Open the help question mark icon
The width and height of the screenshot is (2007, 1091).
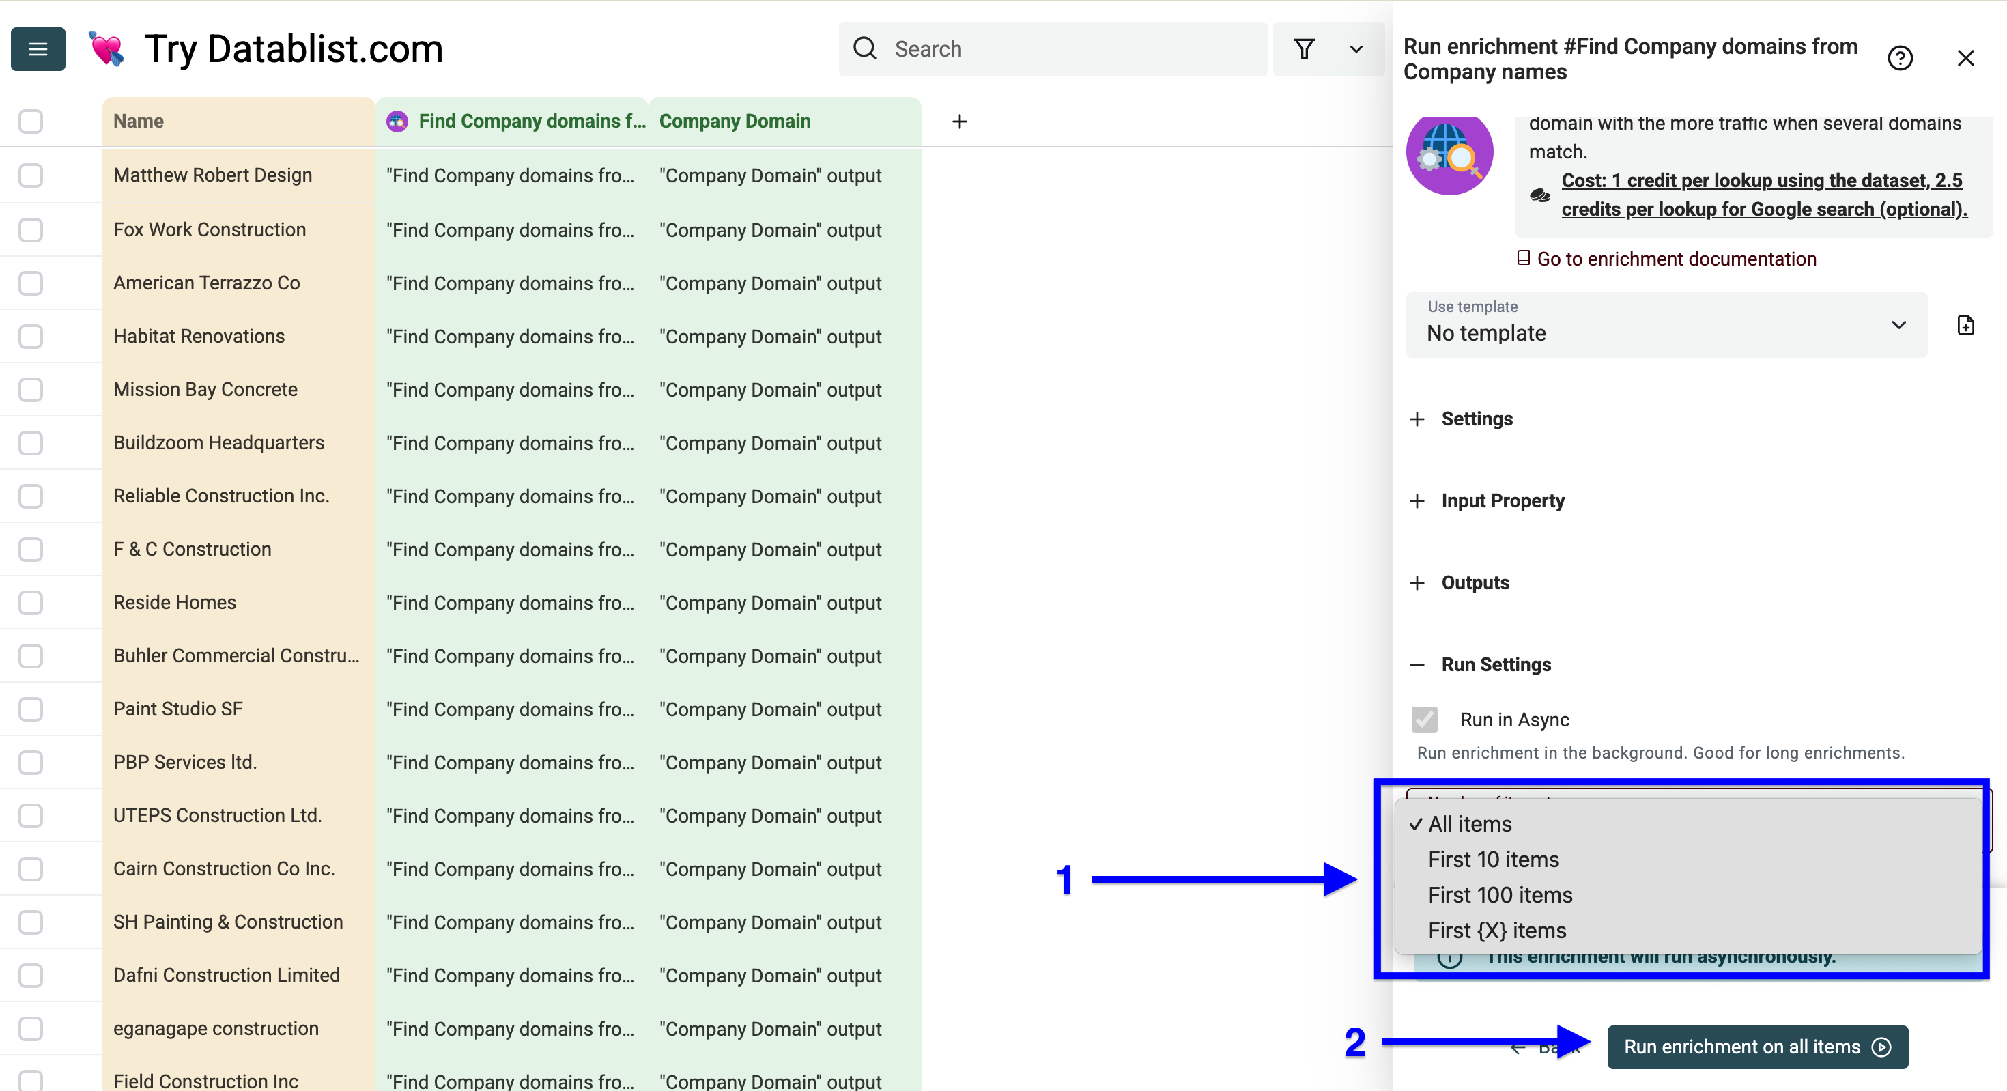[x=1899, y=59]
